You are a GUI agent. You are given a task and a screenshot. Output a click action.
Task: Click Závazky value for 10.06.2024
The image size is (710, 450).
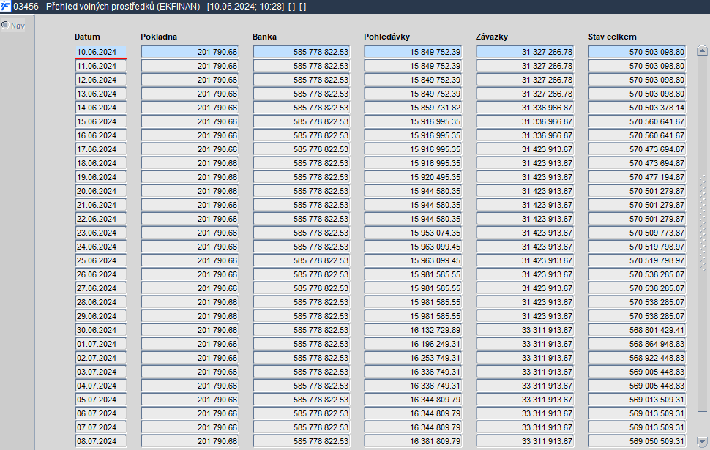pyautogui.click(x=525, y=52)
